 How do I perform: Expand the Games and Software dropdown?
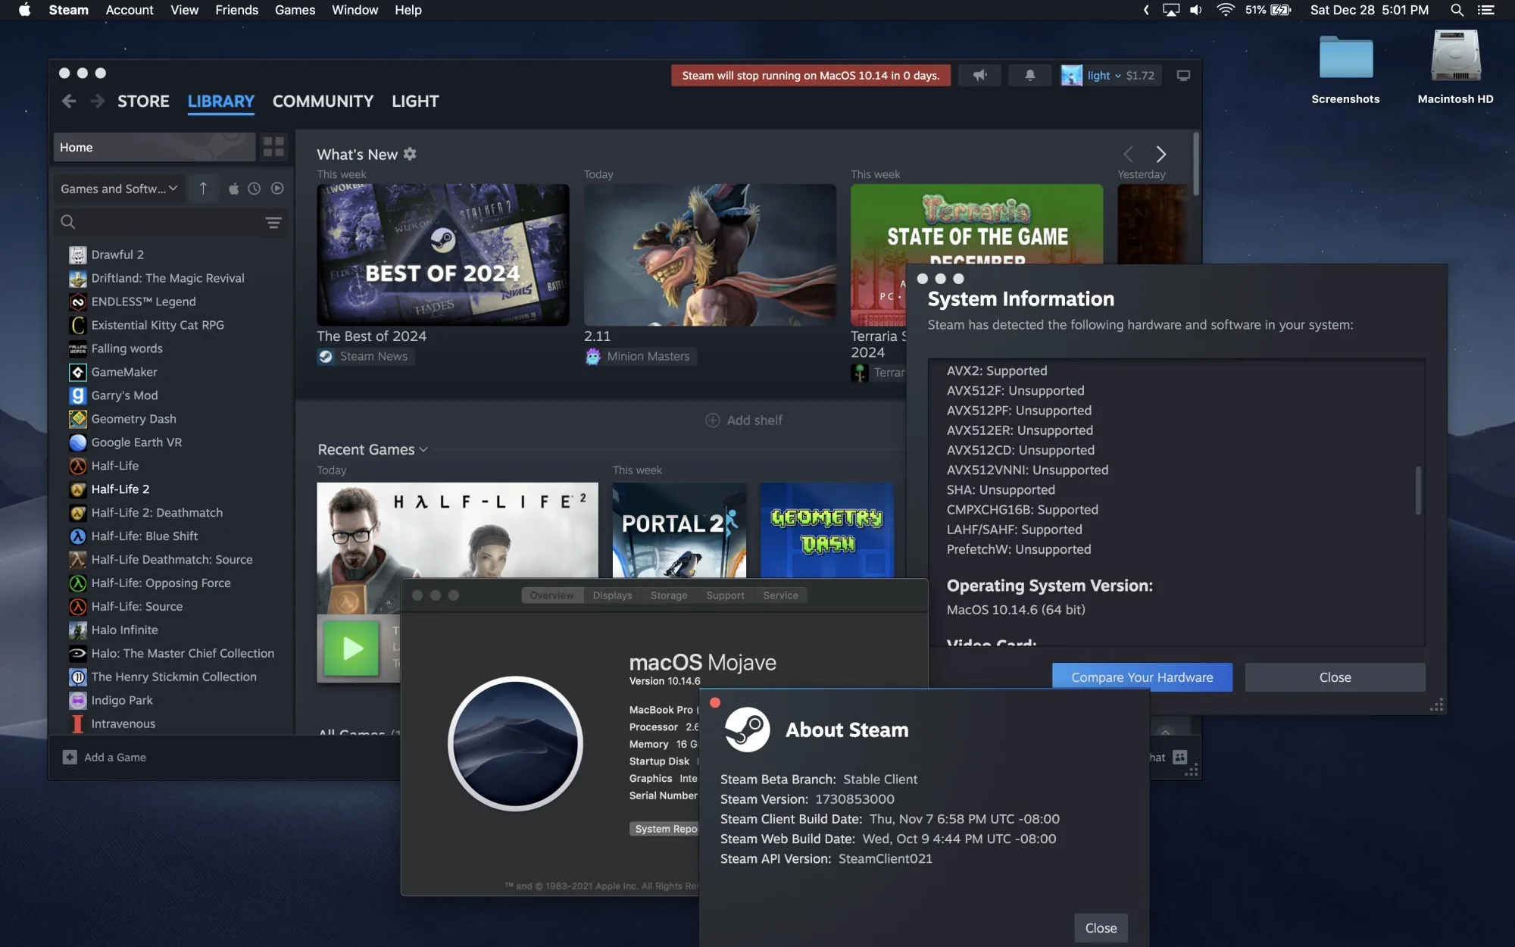pyautogui.click(x=118, y=189)
